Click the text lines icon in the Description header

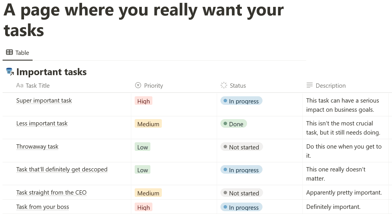coord(309,85)
